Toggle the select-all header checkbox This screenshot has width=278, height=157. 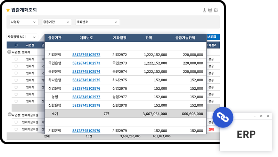(x=16, y=45)
